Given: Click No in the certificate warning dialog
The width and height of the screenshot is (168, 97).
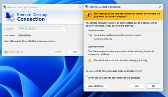Looking at the screenshot, I should pyautogui.click(x=153, y=86).
